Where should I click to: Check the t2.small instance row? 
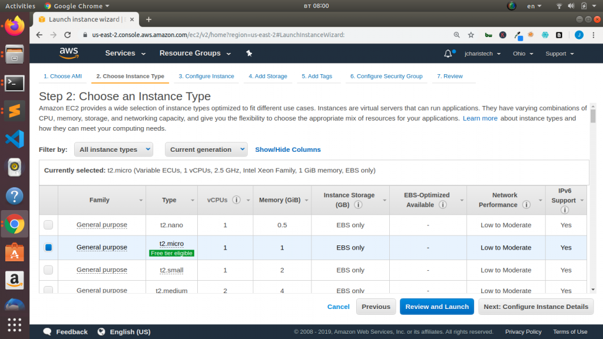click(48, 270)
